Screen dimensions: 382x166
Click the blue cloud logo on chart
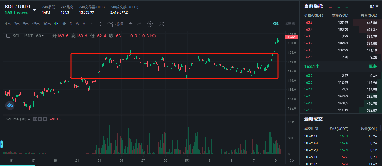pos(10,106)
